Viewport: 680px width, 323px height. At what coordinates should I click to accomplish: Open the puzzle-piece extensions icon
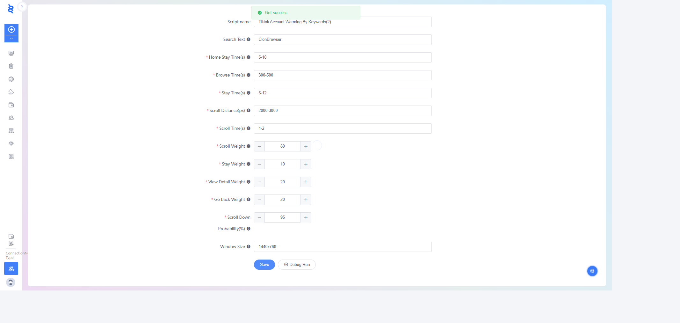point(11,92)
